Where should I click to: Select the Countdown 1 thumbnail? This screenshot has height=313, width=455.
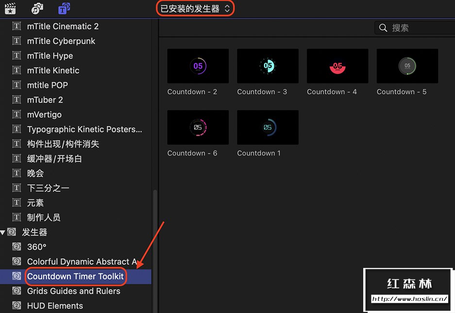[x=268, y=127]
